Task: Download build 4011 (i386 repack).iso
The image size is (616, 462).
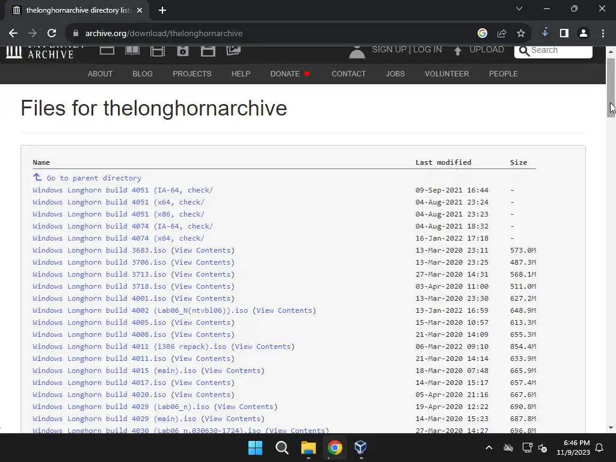Action: coord(130,346)
